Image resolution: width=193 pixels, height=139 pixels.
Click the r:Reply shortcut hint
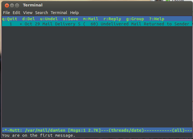point(112,19)
